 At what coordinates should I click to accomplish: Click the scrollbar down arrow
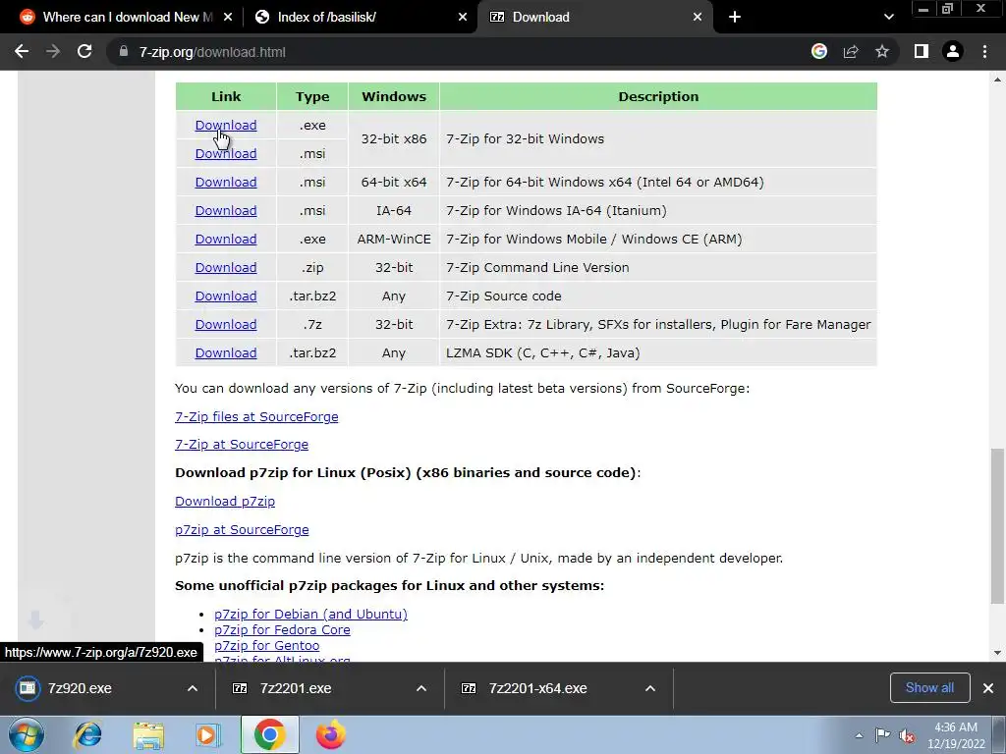click(x=996, y=653)
